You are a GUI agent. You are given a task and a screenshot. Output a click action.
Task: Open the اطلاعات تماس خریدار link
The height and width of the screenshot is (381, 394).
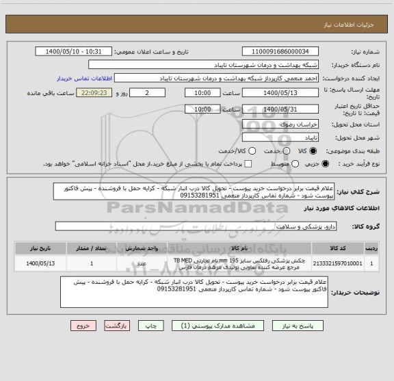coord(84,79)
